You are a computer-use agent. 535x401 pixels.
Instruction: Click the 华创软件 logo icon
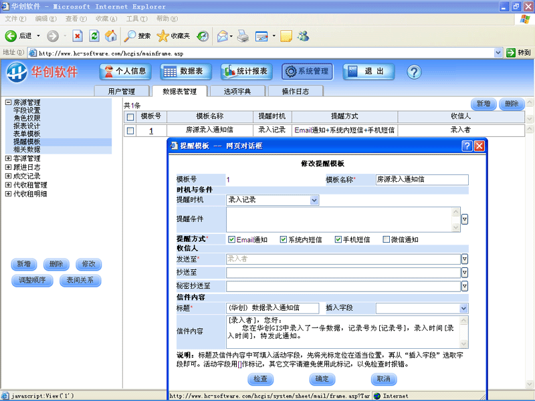(x=16, y=72)
